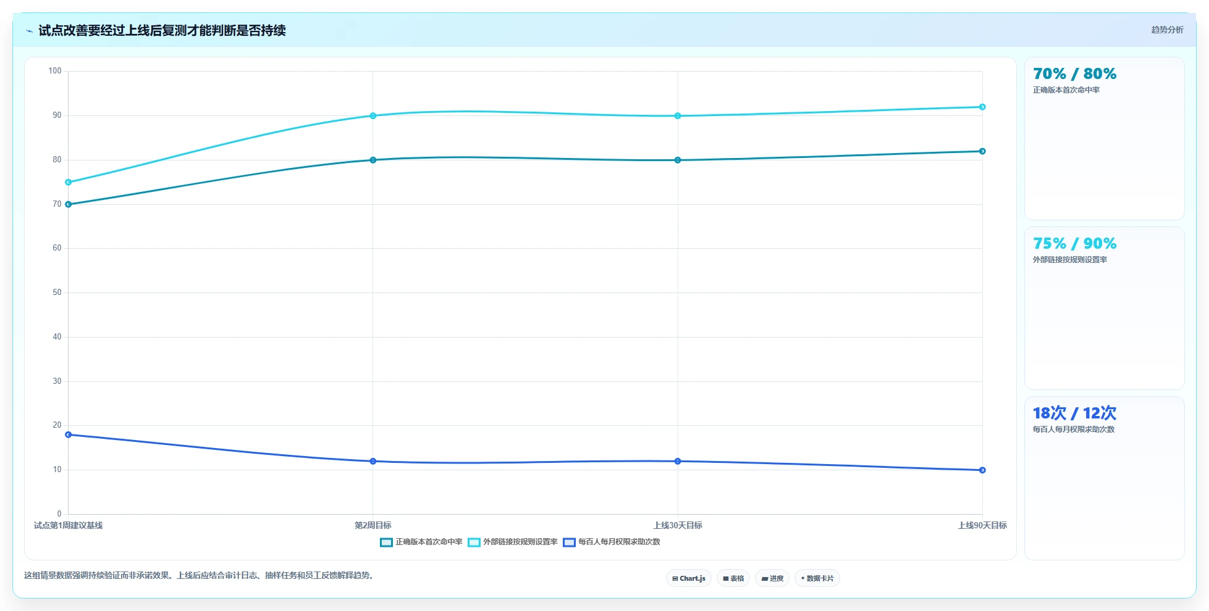Viewport: 1209px width, 611px height.
Task: Click legend label 外部链接按规则设置率
Action: [520, 542]
